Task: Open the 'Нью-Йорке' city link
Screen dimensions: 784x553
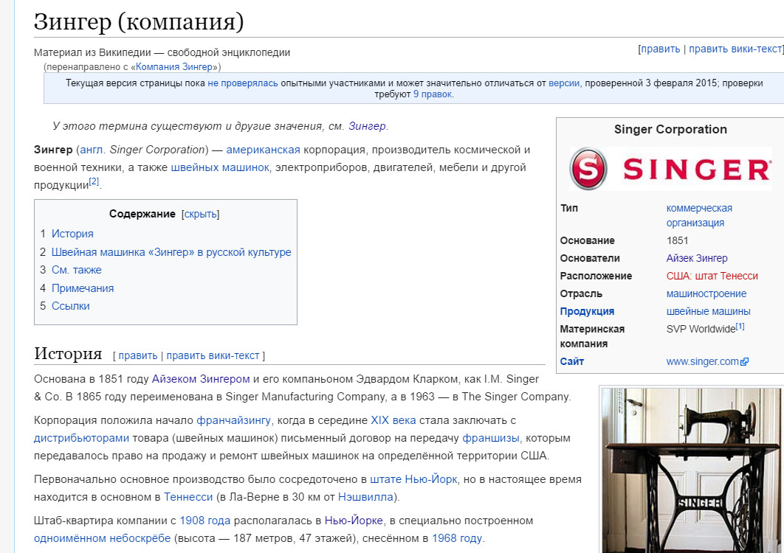Action: 354,521
